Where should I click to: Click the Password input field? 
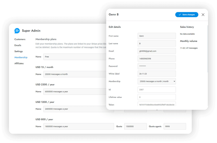click(x=157, y=66)
